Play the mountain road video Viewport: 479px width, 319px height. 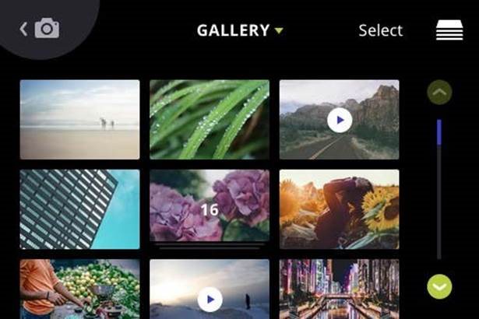340,121
